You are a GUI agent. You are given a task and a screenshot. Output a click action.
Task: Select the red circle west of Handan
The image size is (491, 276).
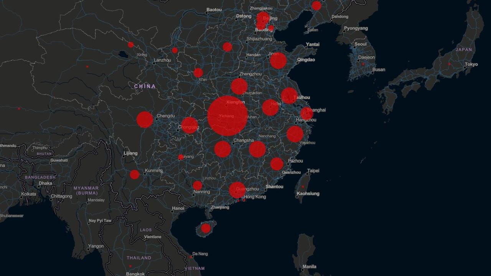click(227, 47)
